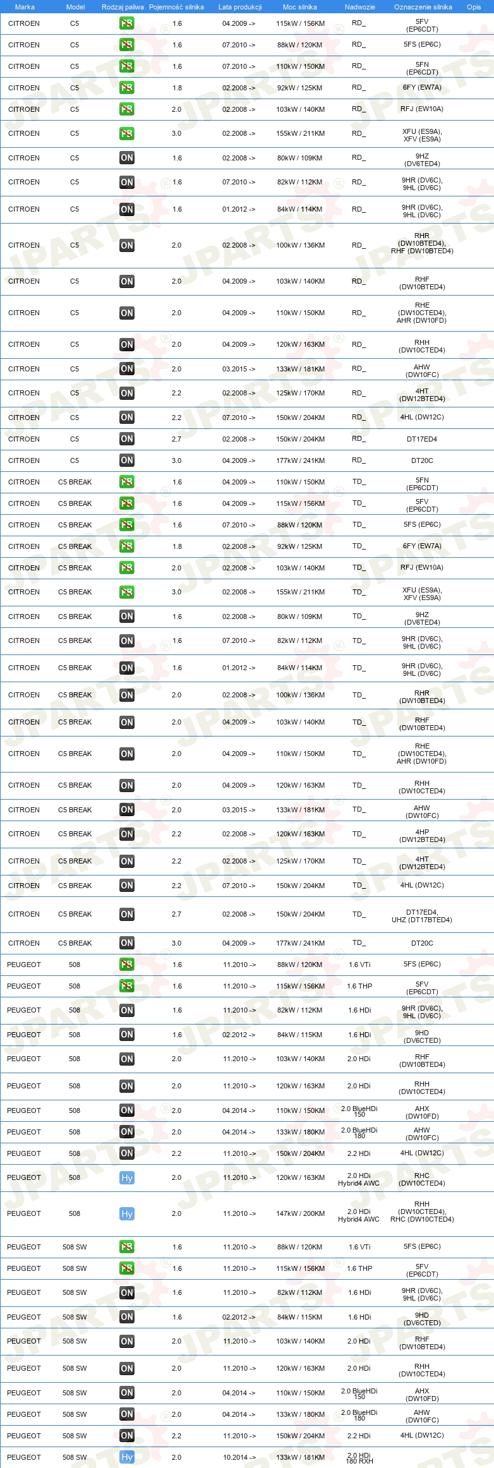Click petrol icon in C5 RD_ 88kW/120KM row
This screenshot has width=494, height=1468.
coord(127,45)
